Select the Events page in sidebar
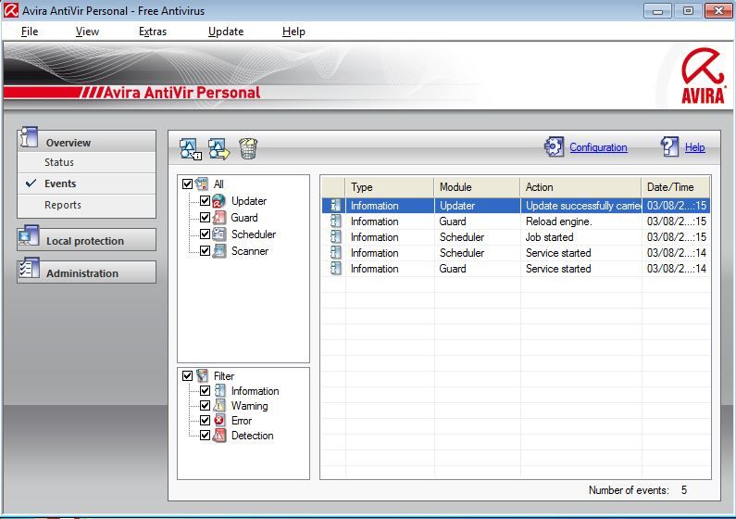The width and height of the screenshot is (736, 519). [86, 184]
